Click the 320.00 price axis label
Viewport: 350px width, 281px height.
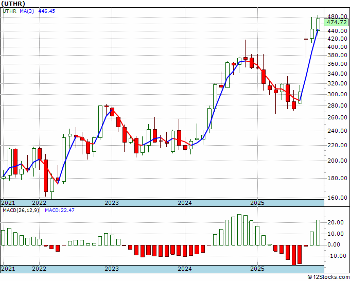[337, 84]
